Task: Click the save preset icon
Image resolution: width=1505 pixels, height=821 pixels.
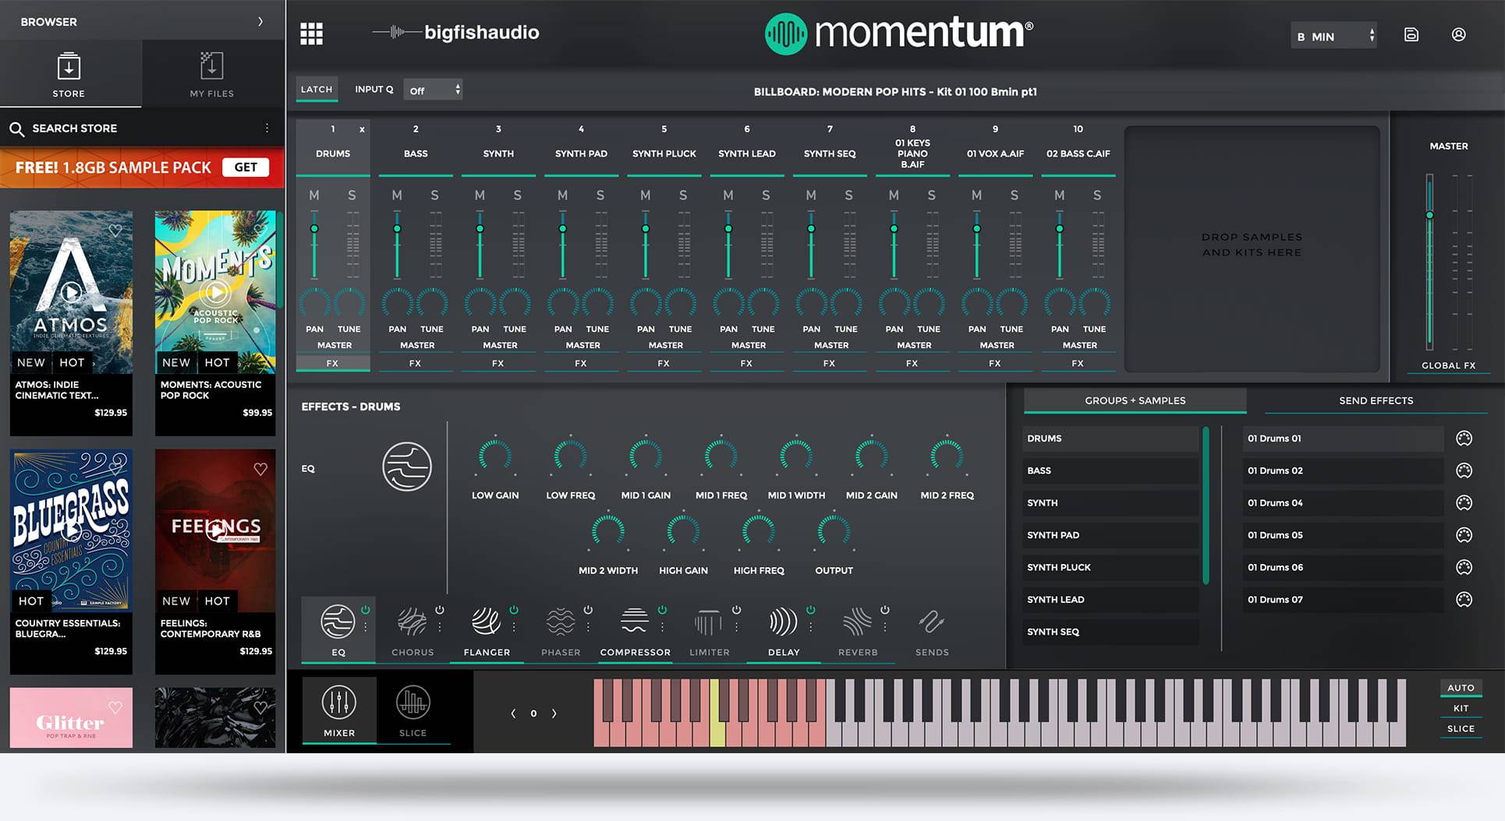Action: [x=1411, y=35]
